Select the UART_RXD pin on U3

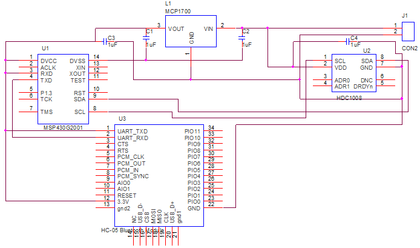coord(132,138)
